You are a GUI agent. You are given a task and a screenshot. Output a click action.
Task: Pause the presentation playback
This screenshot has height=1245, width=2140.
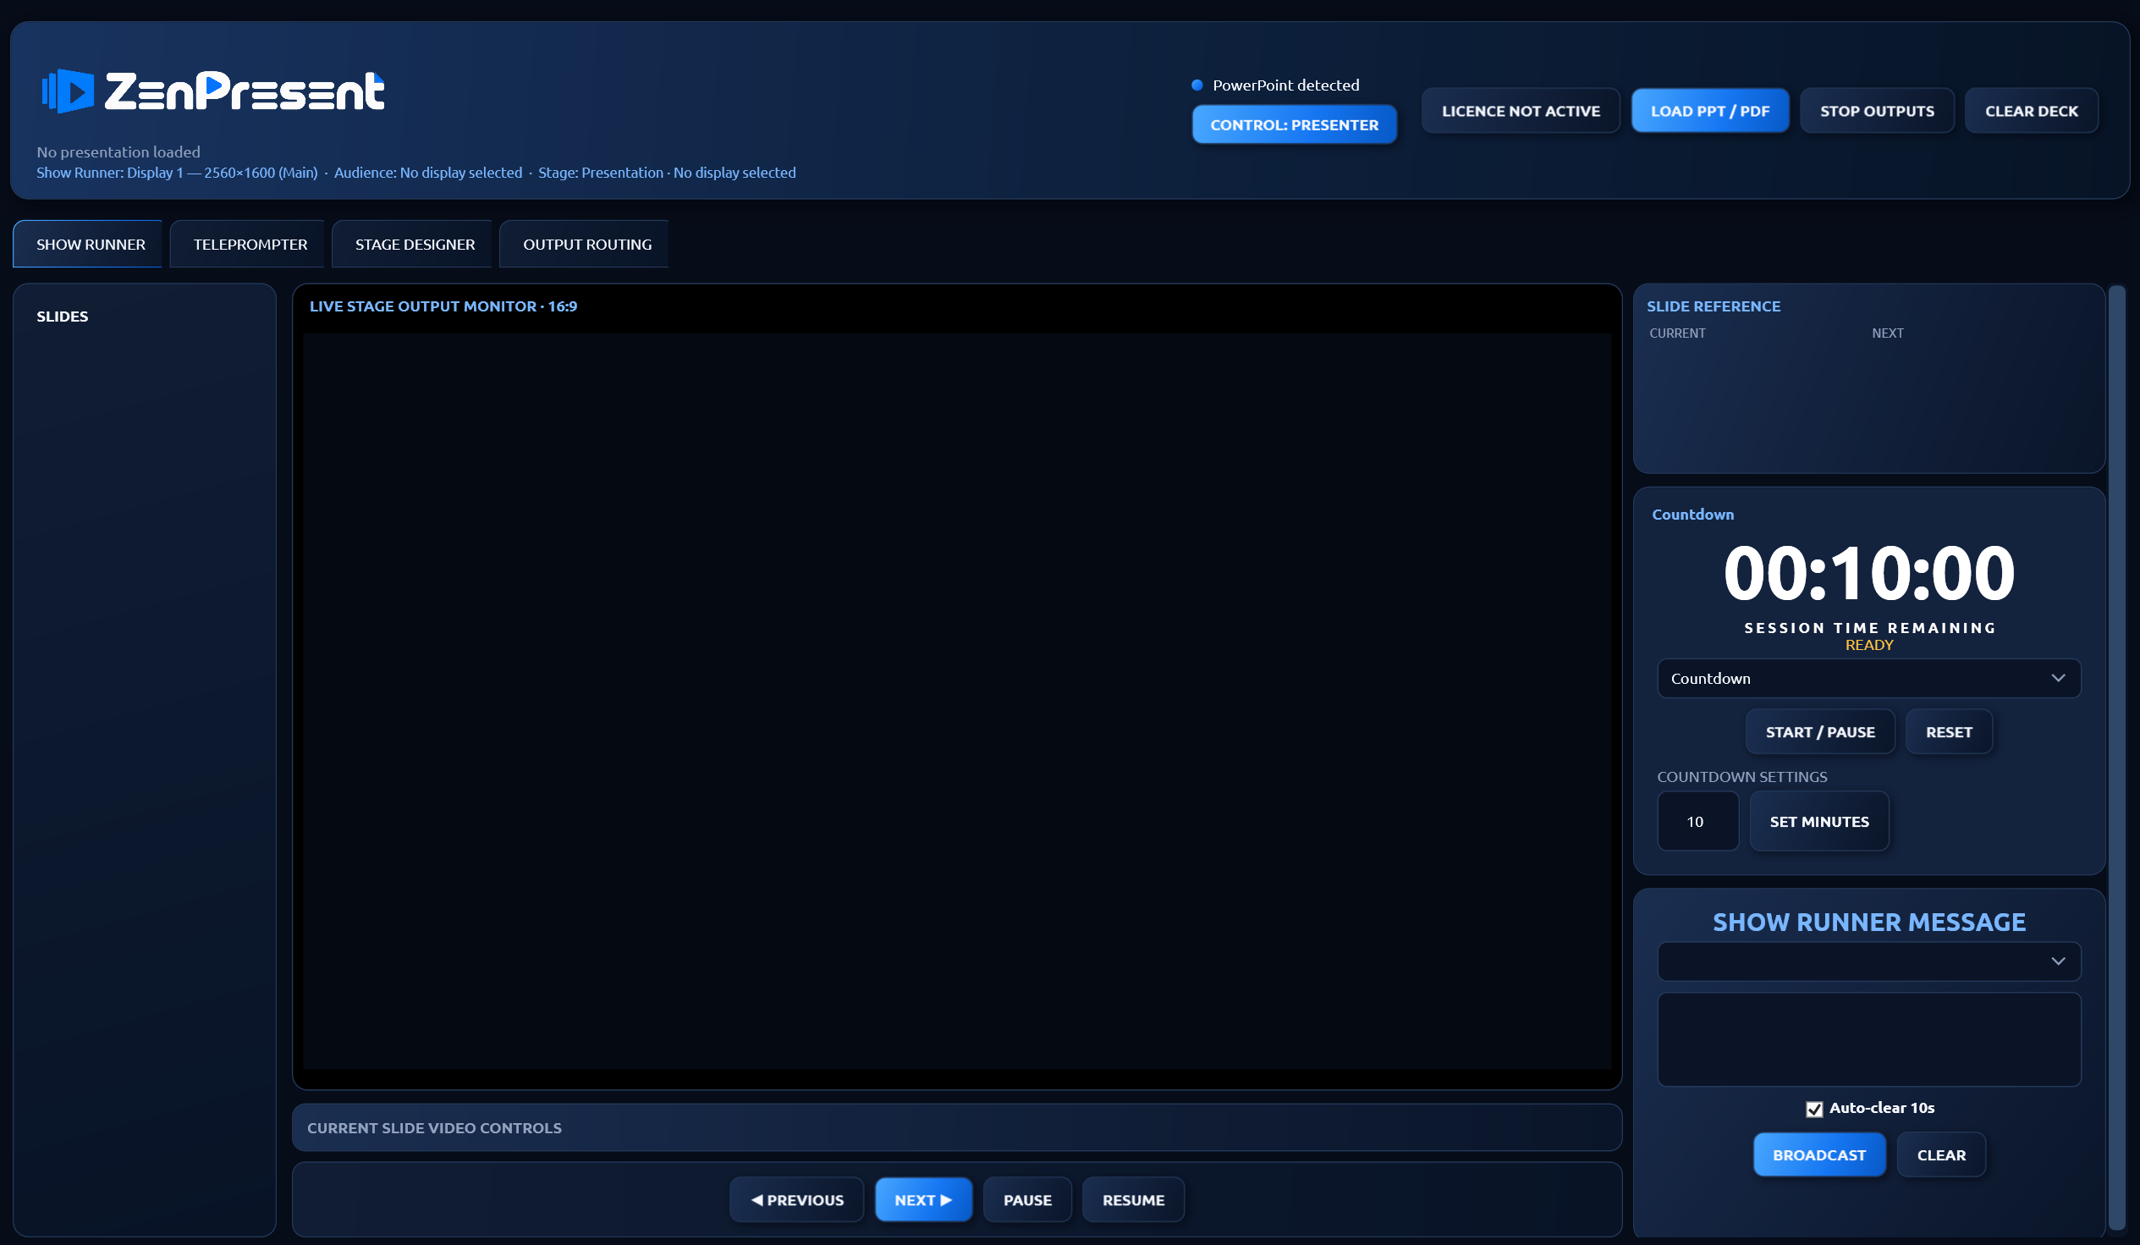[x=1027, y=1200]
